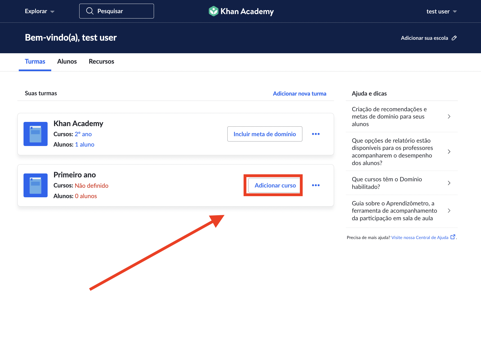Open Que opções de relatório article
This screenshot has width=481, height=343.
click(401, 152)
